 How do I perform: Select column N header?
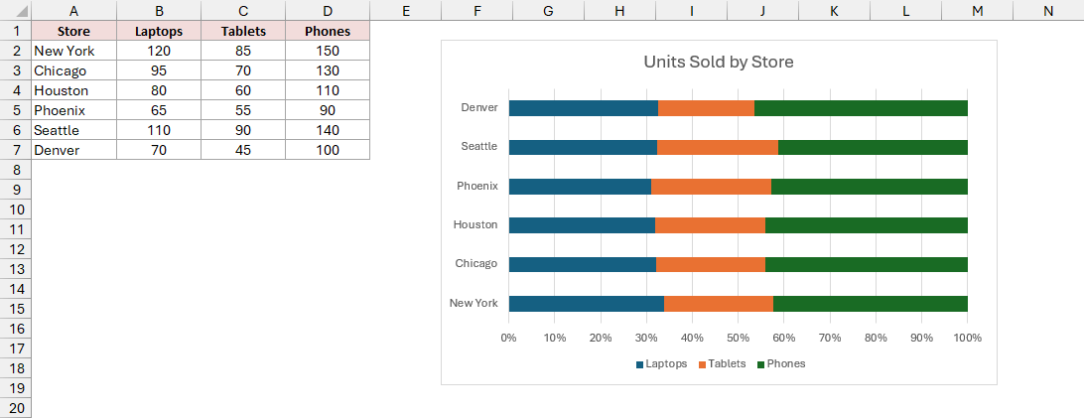point(1048,10)
